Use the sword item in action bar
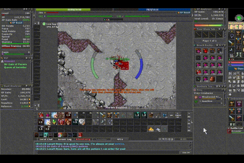Viewport: 244px width, 163px height. click(x=102, y=115)
